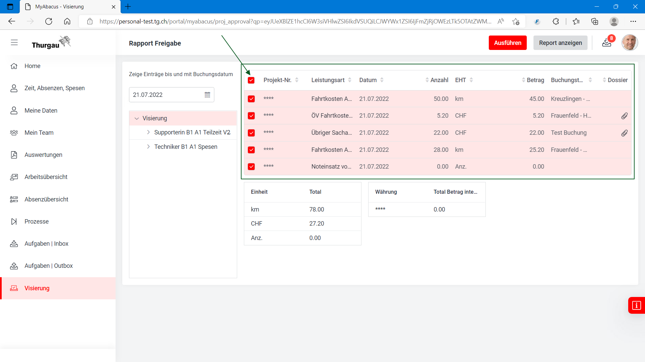Click the browser refresh icon

(49, 21)
